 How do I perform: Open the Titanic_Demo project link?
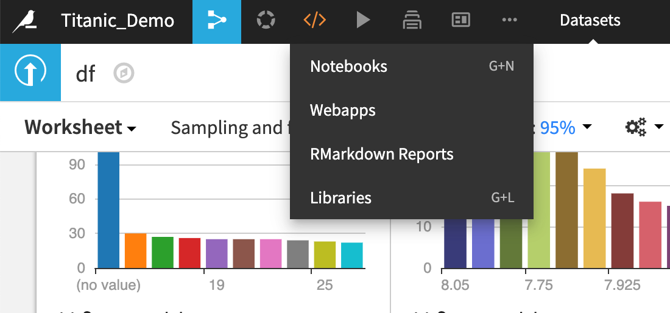tap(118, 21)
